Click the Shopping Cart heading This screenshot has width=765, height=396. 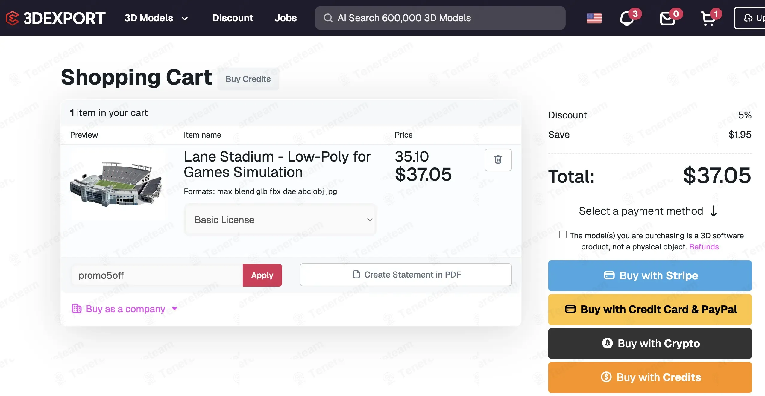point(136,77)
